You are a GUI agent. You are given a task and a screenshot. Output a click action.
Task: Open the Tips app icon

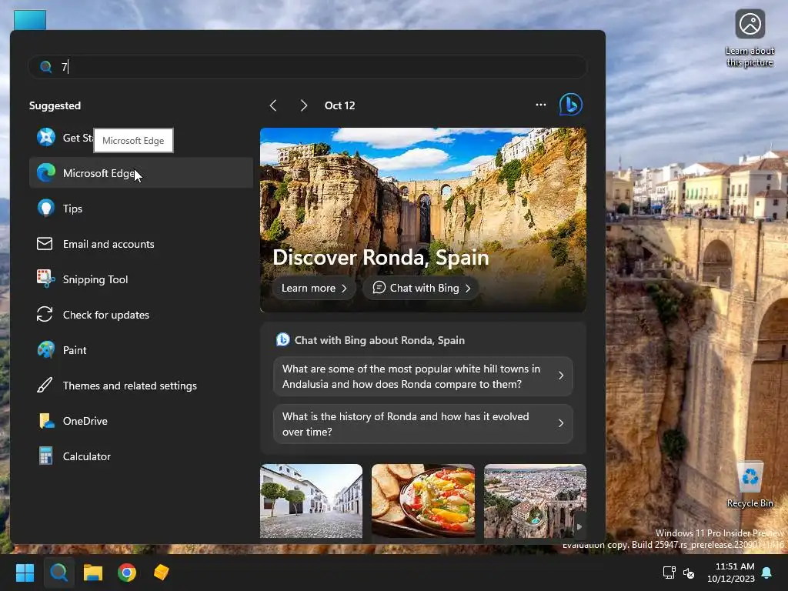coord(45,208)
